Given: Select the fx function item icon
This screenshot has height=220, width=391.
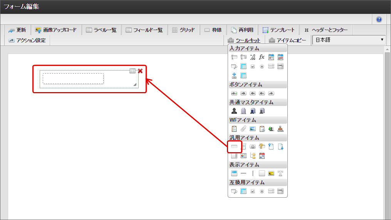Looking at the screenshot, I should point(262,57).
